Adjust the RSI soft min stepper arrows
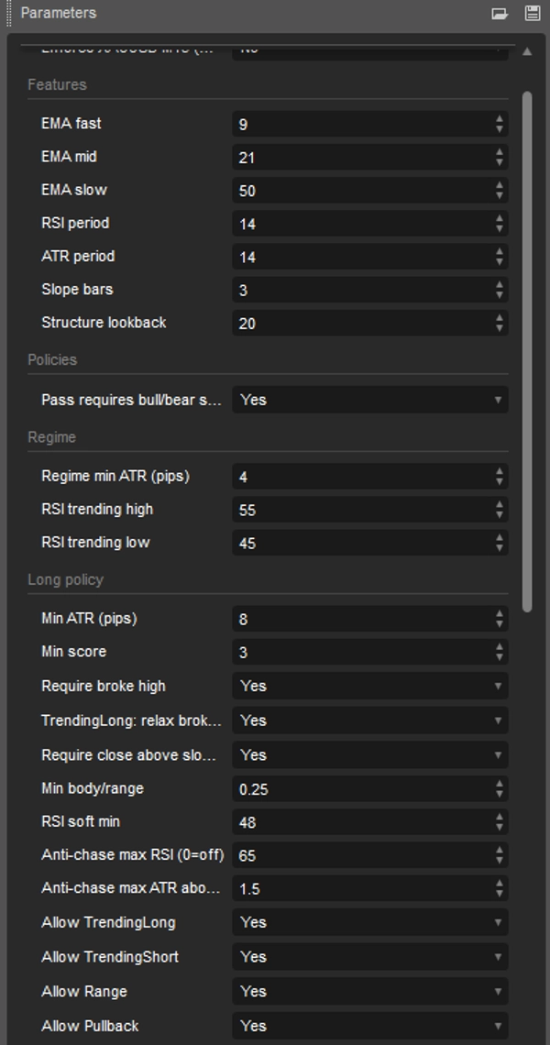Image resolution: width=550 pixels, height=1045 pixels. pyautogui.click(x=500, y=822)
